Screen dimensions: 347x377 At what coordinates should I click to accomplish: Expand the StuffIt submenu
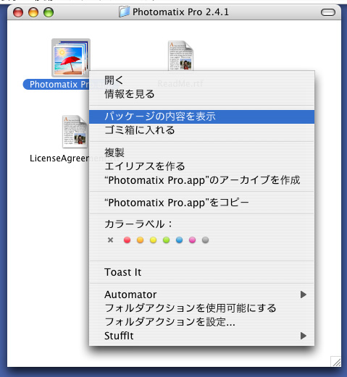click(x=202, y=336)
